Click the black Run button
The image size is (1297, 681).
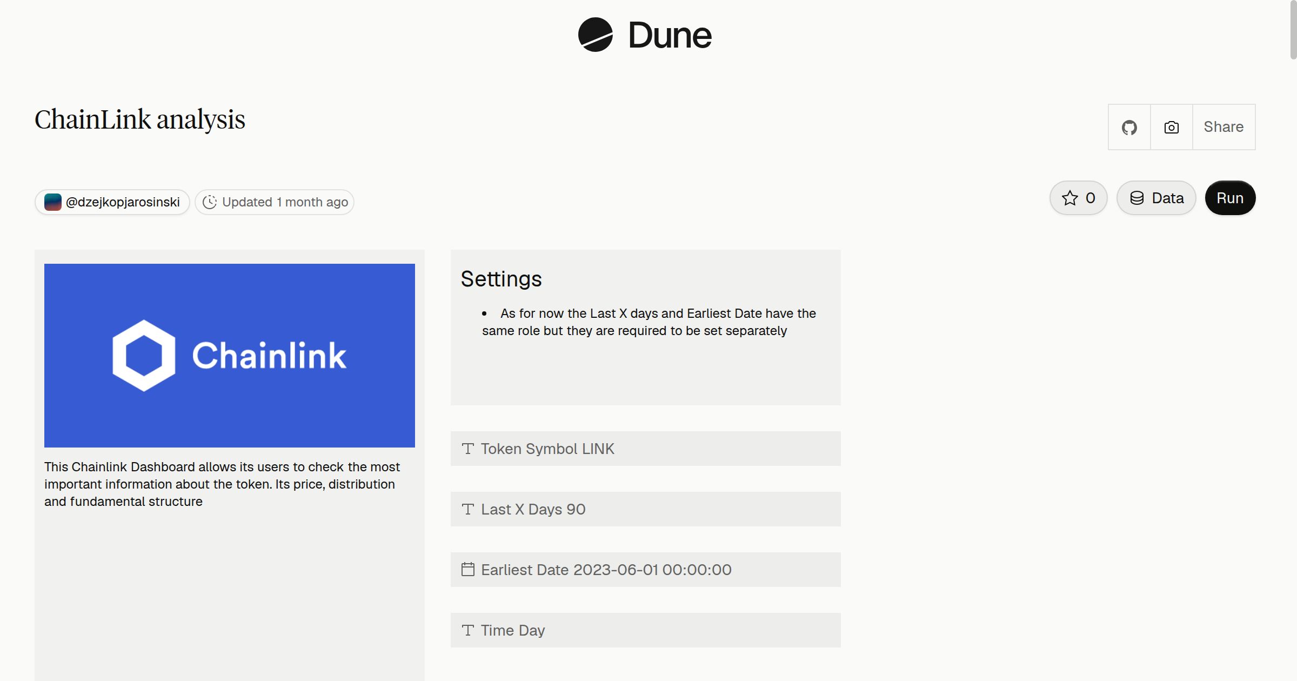1230,198
